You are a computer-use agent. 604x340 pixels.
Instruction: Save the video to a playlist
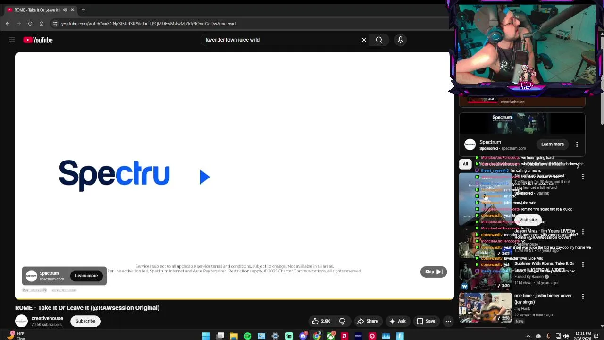[x=426, y=321]
